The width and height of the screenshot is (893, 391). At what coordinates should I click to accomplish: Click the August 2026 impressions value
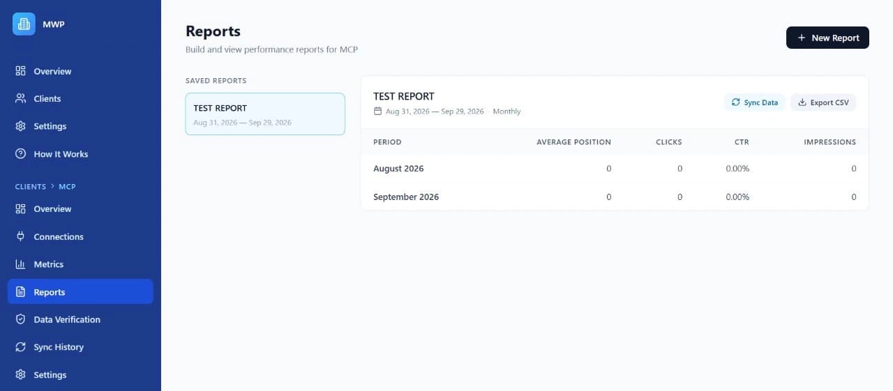tap(854, 169)
